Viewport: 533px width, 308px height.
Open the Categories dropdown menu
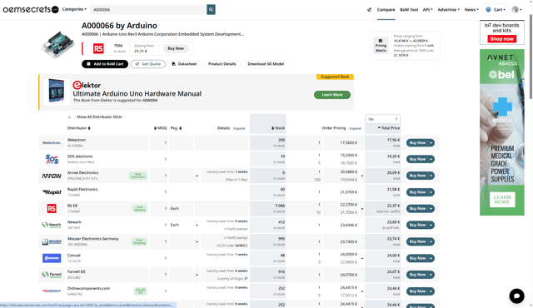pyautogui.click(x=74, y=9)
